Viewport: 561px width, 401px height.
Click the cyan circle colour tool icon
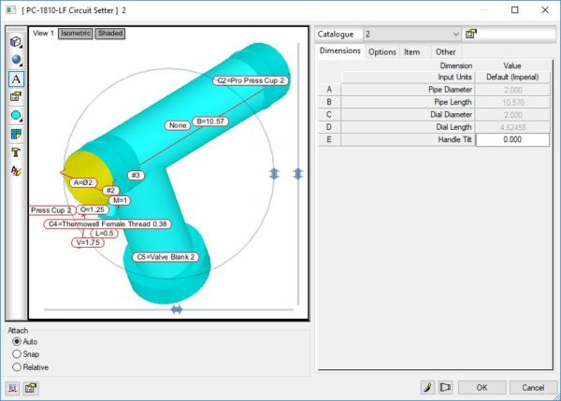point(16,115)
